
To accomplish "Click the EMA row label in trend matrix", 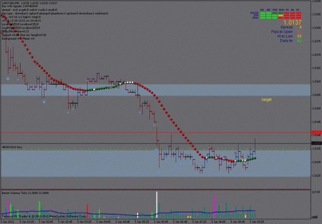I will 255,18.
